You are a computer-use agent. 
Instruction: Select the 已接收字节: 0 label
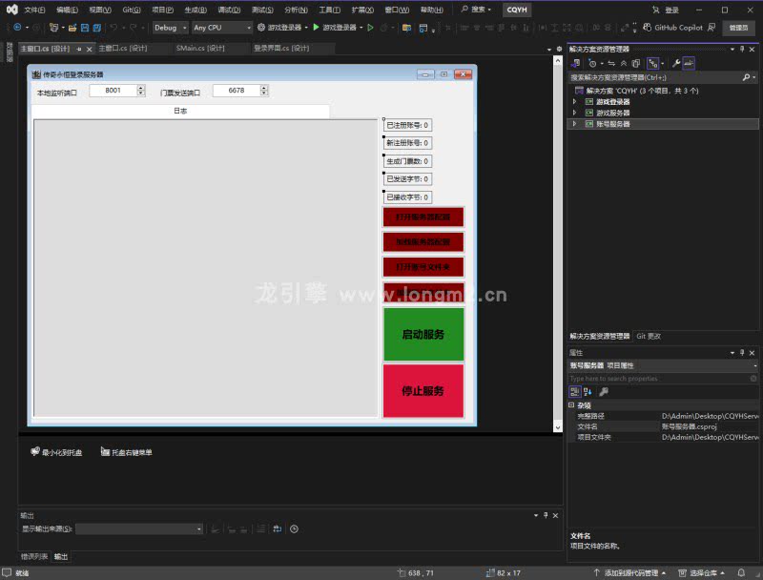click(x=408, y=197)
